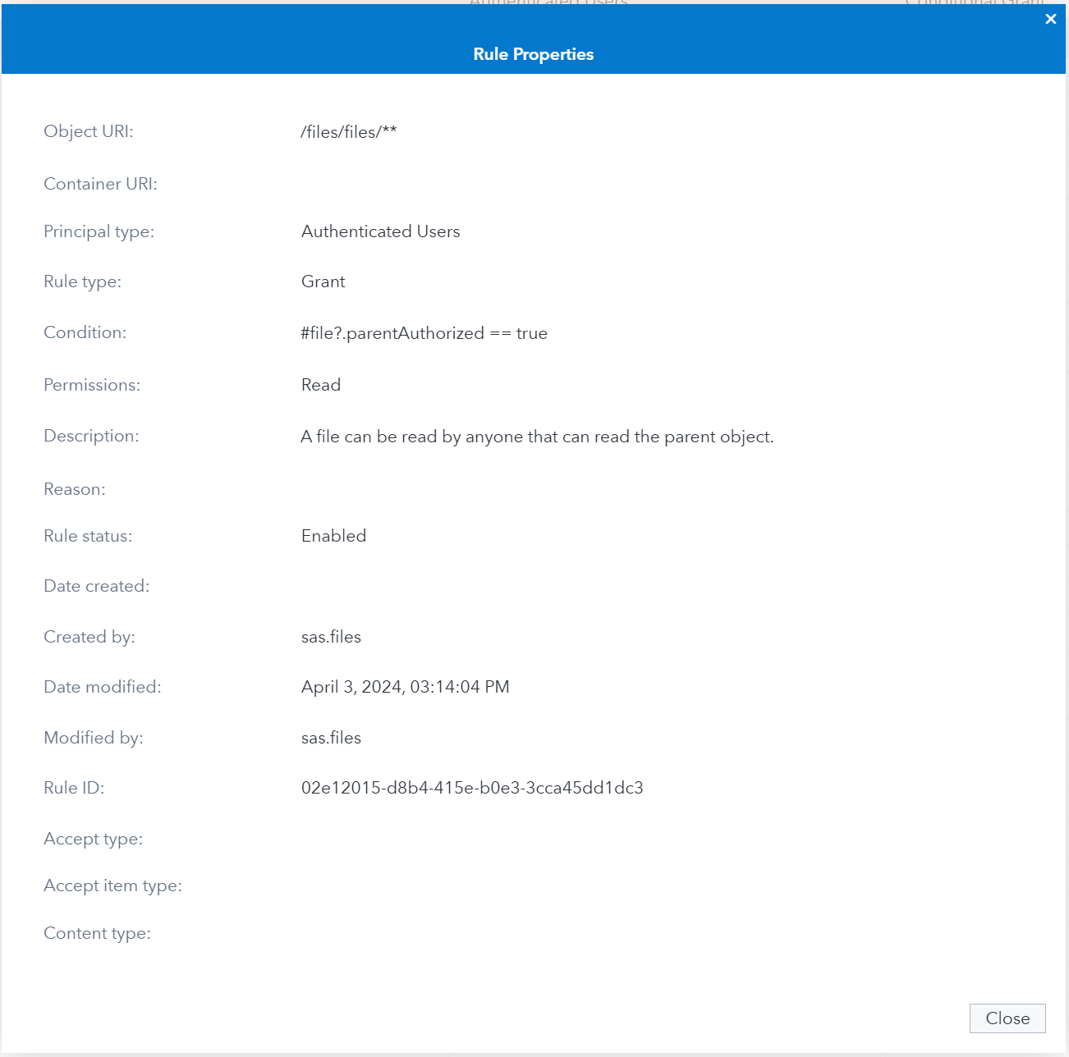The width and height of the screenshot is (1069, 1057).
Task: Click the Close button
Action: 1007,1018
